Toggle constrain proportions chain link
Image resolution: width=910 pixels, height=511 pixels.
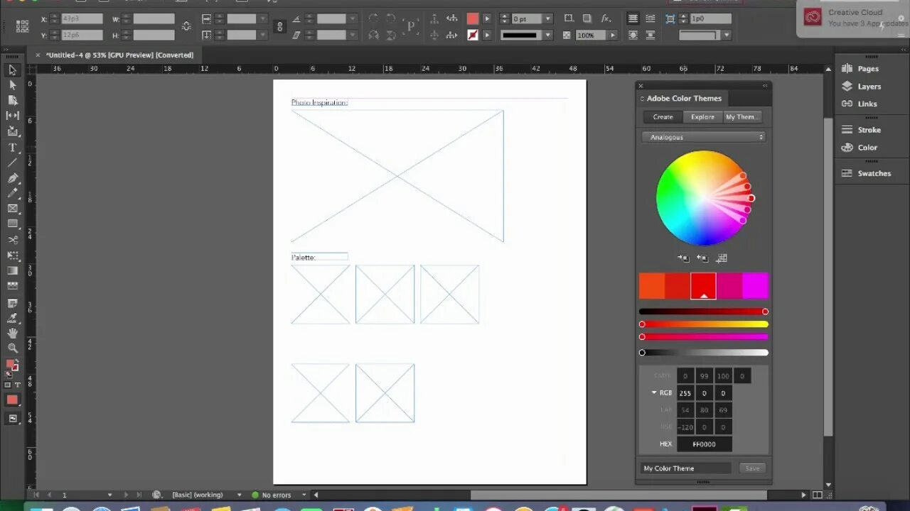tap(280, 26)
